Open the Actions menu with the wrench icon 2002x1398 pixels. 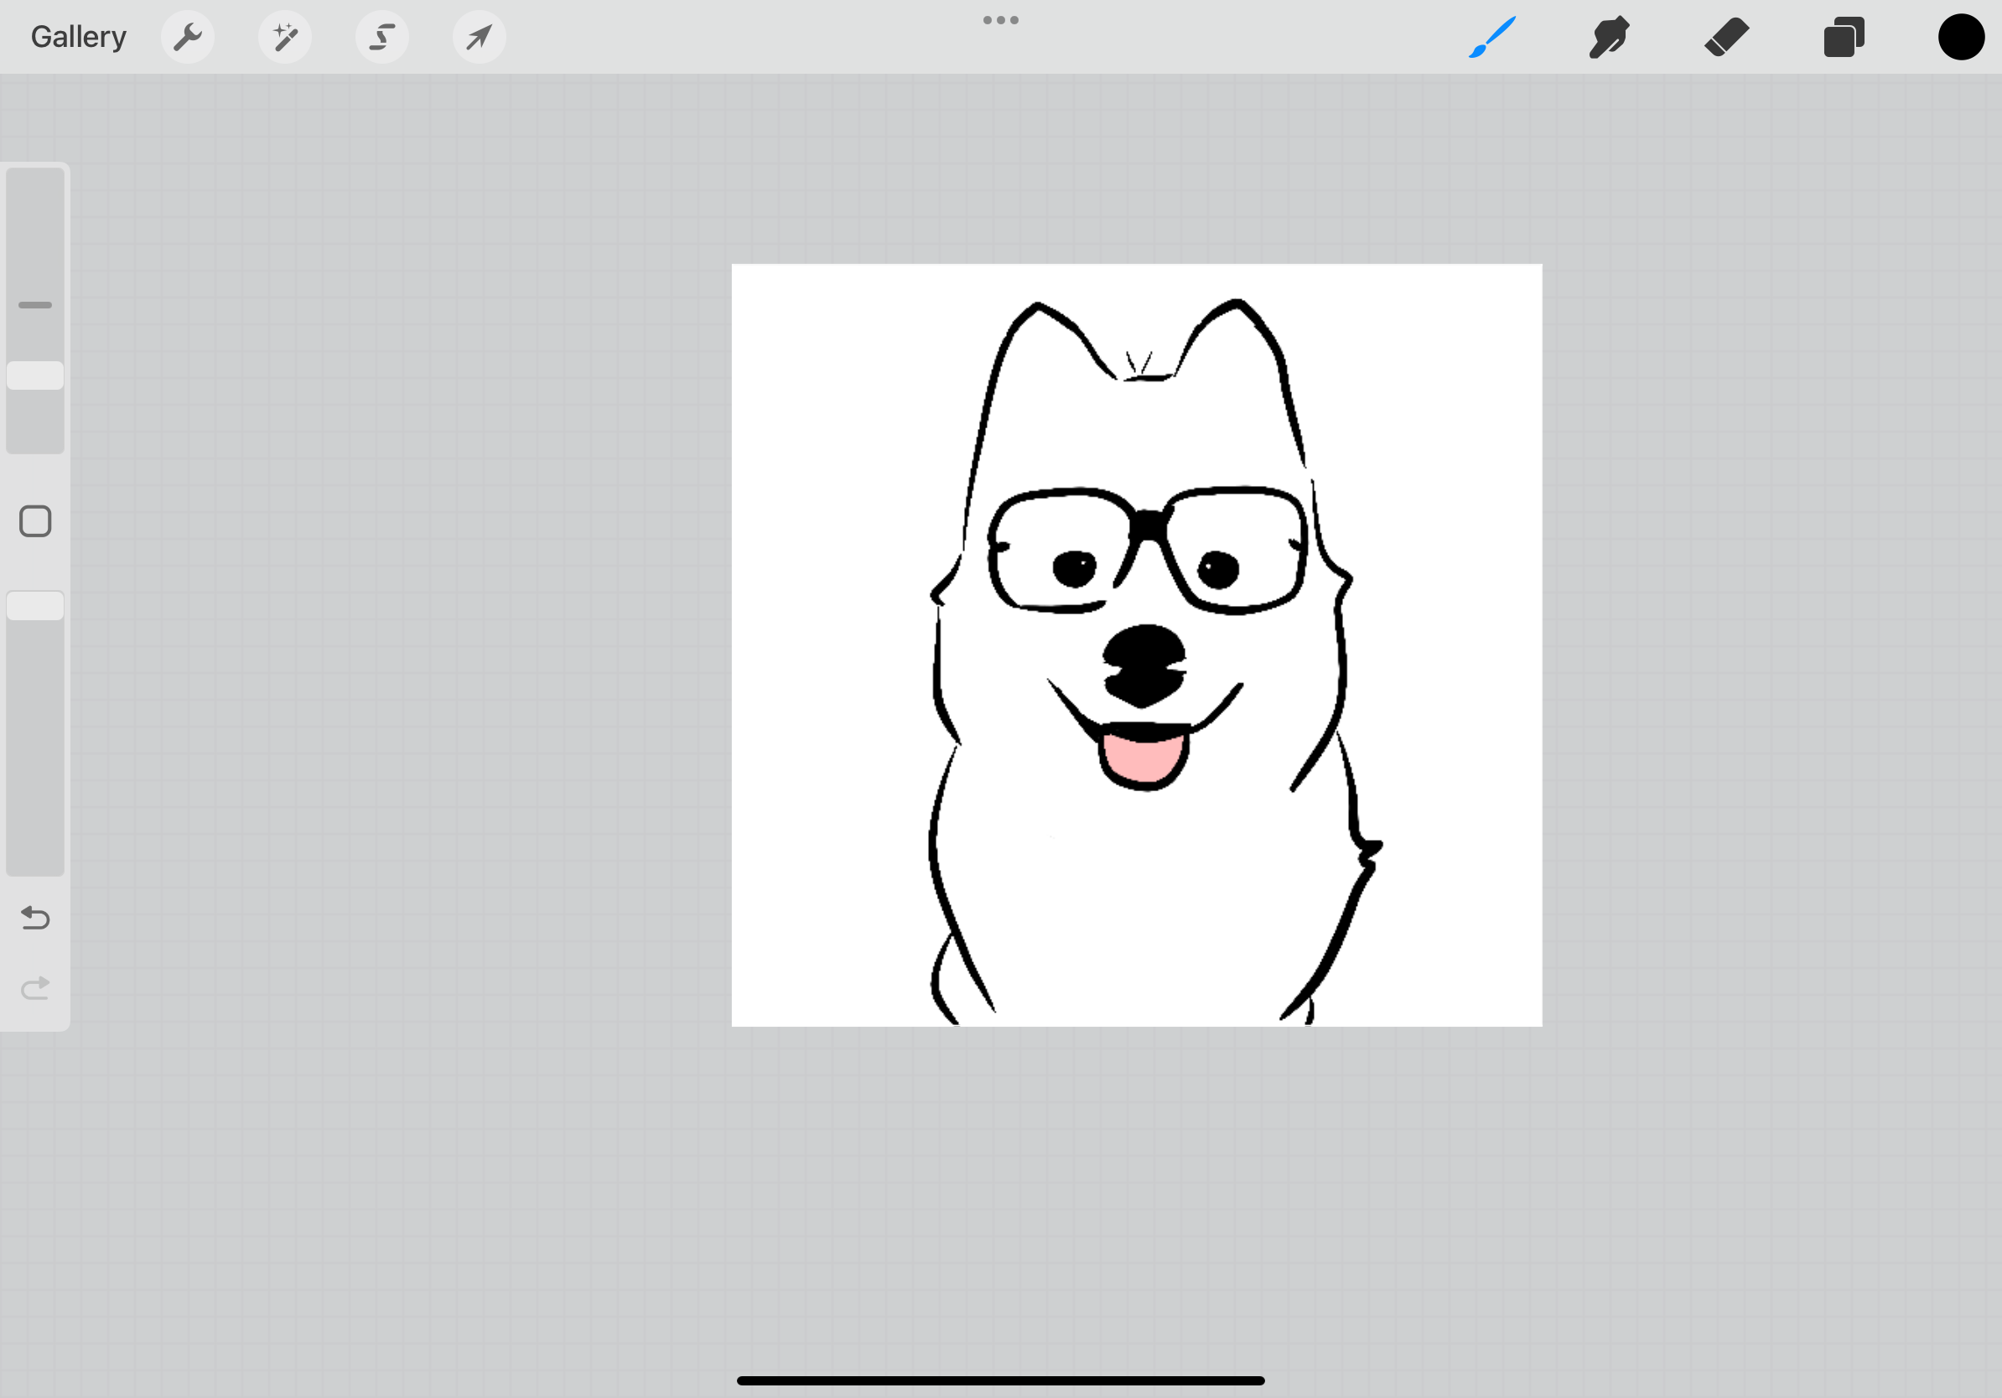click(x=188, y=37)
